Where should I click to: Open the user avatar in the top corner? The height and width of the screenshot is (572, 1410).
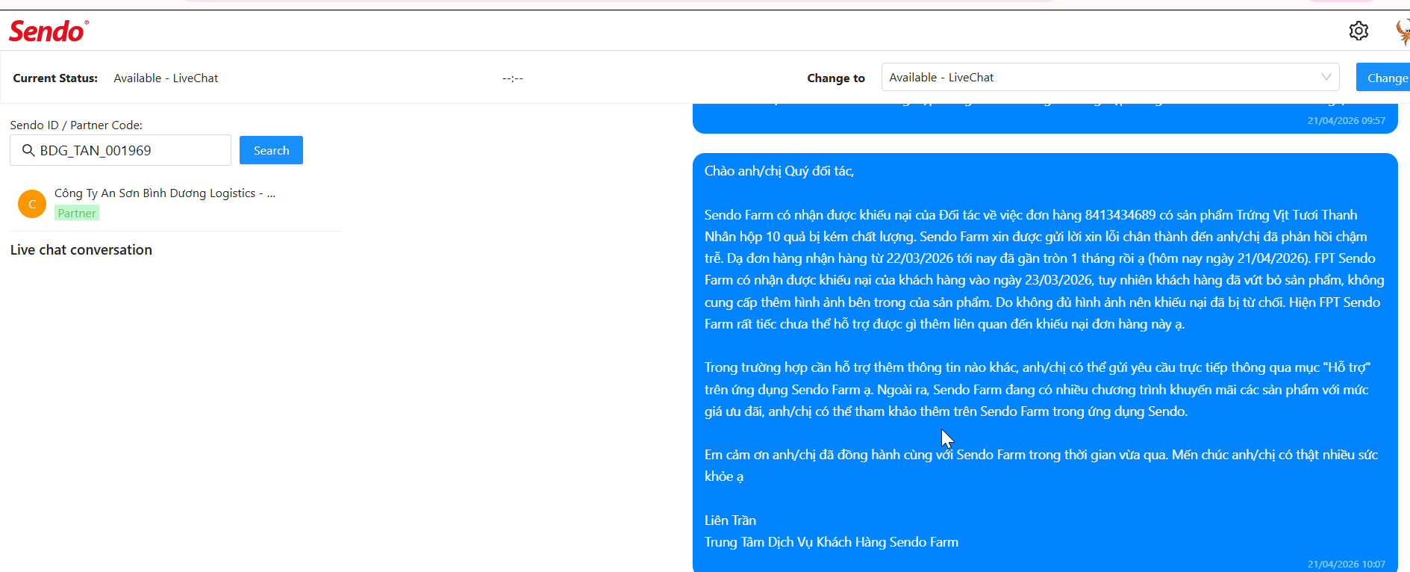pyautogui.click(x=1403, y=31)
